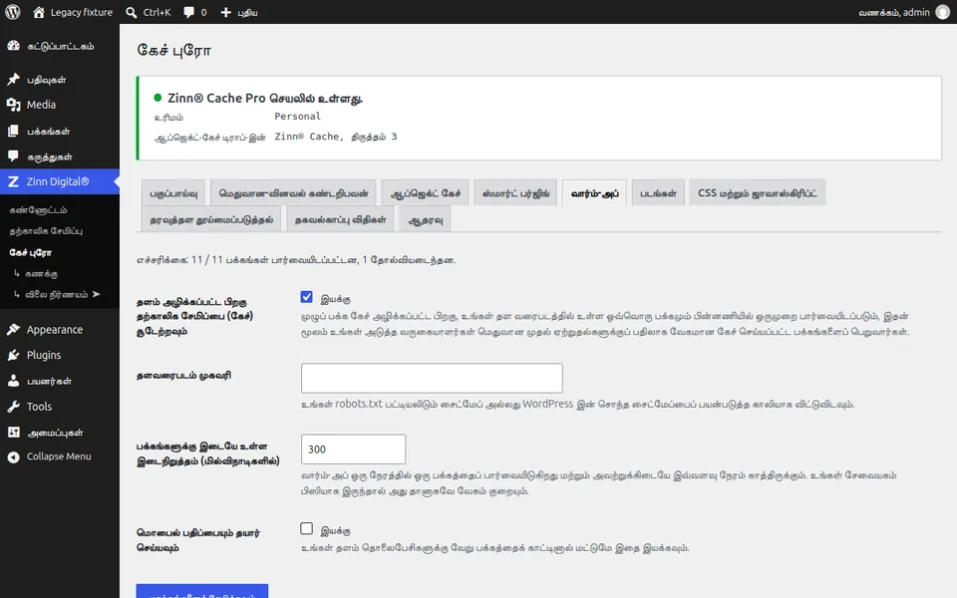This screenshot has width=957, height=598.
Task: Open the பயனர்கள் users icon
Action: pos(13,381)
